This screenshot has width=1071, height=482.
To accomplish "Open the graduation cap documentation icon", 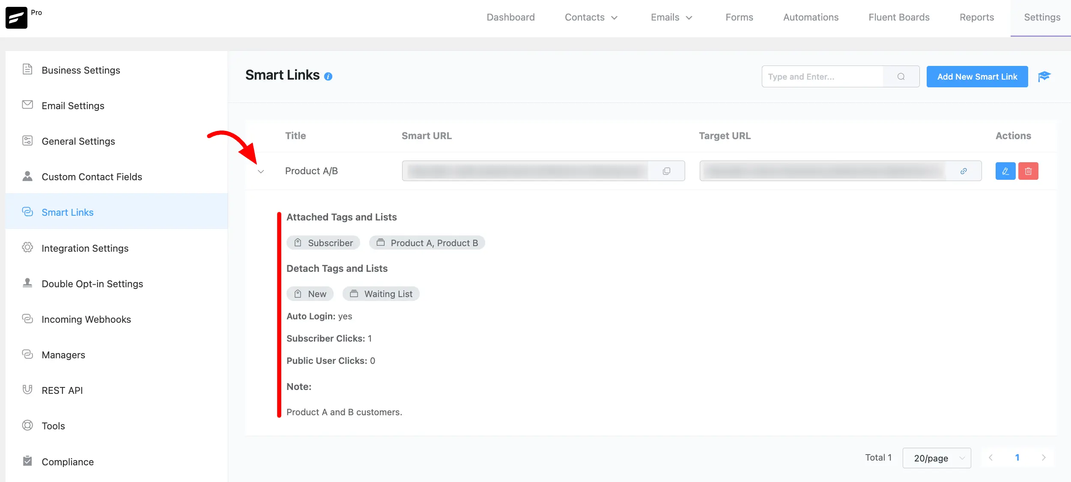I will pos(1044,77).
